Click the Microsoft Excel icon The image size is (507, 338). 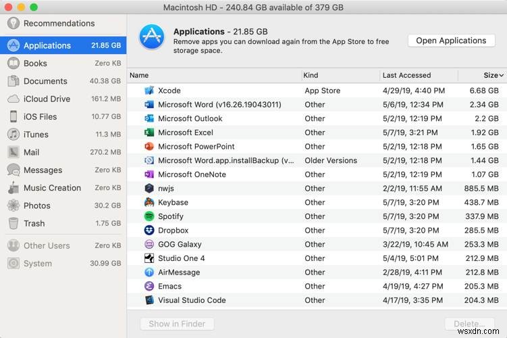(149, 132)
